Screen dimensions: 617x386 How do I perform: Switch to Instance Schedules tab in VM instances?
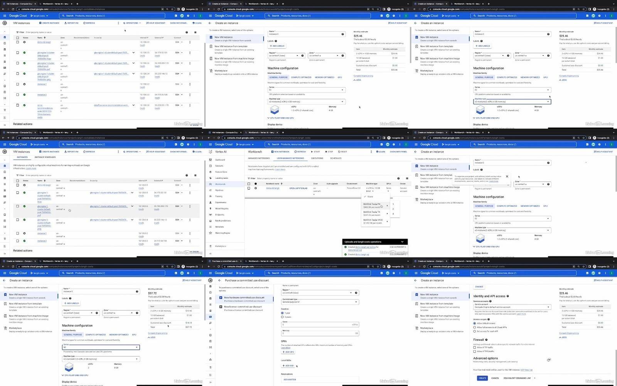45,157
